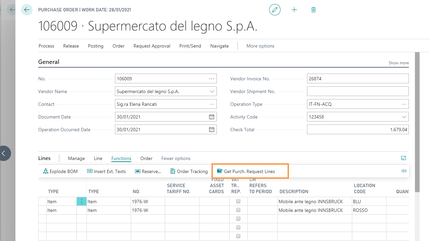Click the Vendor Shipment No. field
This screenshot has height=241, width=429.
point(358,91)
